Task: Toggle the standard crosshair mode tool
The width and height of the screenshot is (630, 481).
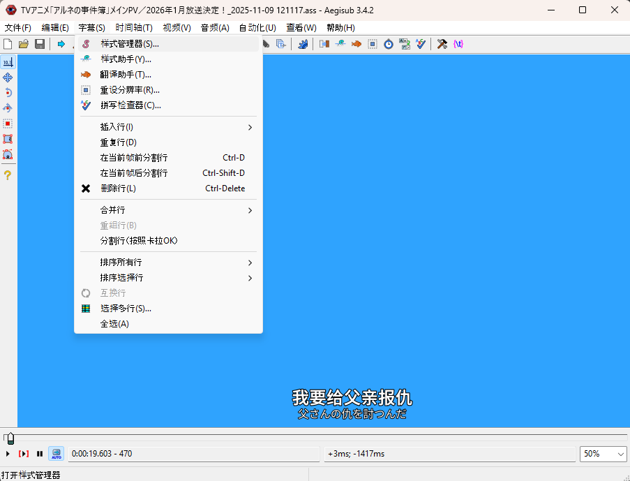Action: click(x=8, y=62)
